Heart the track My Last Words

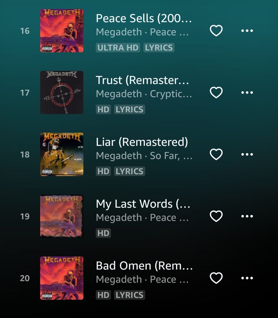coord(216,216)
